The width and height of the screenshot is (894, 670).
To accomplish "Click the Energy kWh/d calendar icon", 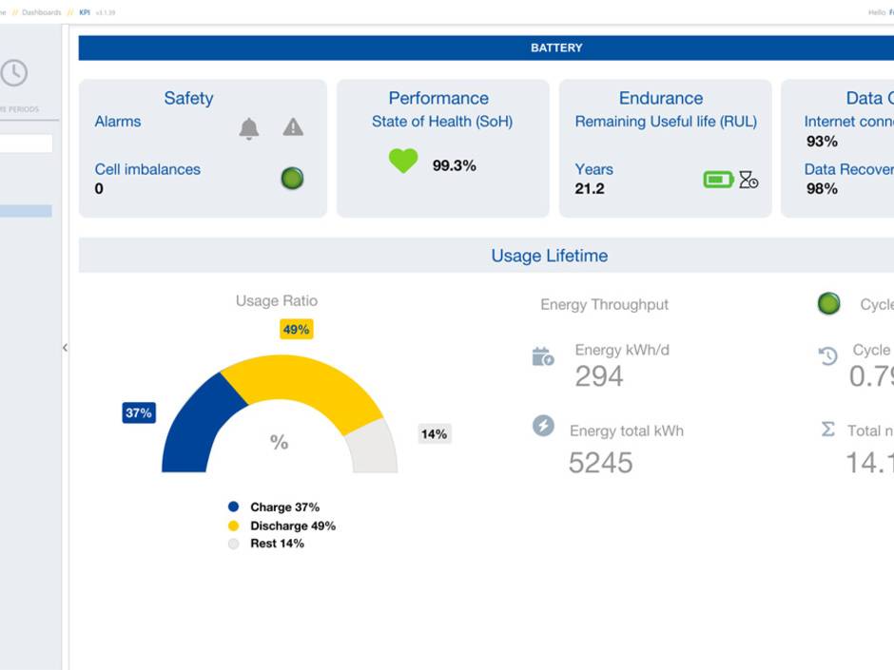I will pos(542,357).
